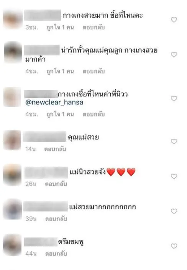Viewport: 187px width, 270px height.
Task: Open the avatar of the 'คุณแม่สวย' commenter
Action: pyautogui.click(x=12, y=140)
